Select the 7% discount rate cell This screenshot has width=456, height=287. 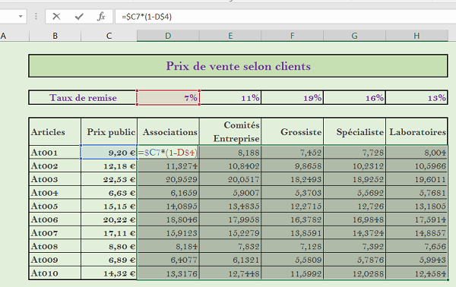click(168, 98)
